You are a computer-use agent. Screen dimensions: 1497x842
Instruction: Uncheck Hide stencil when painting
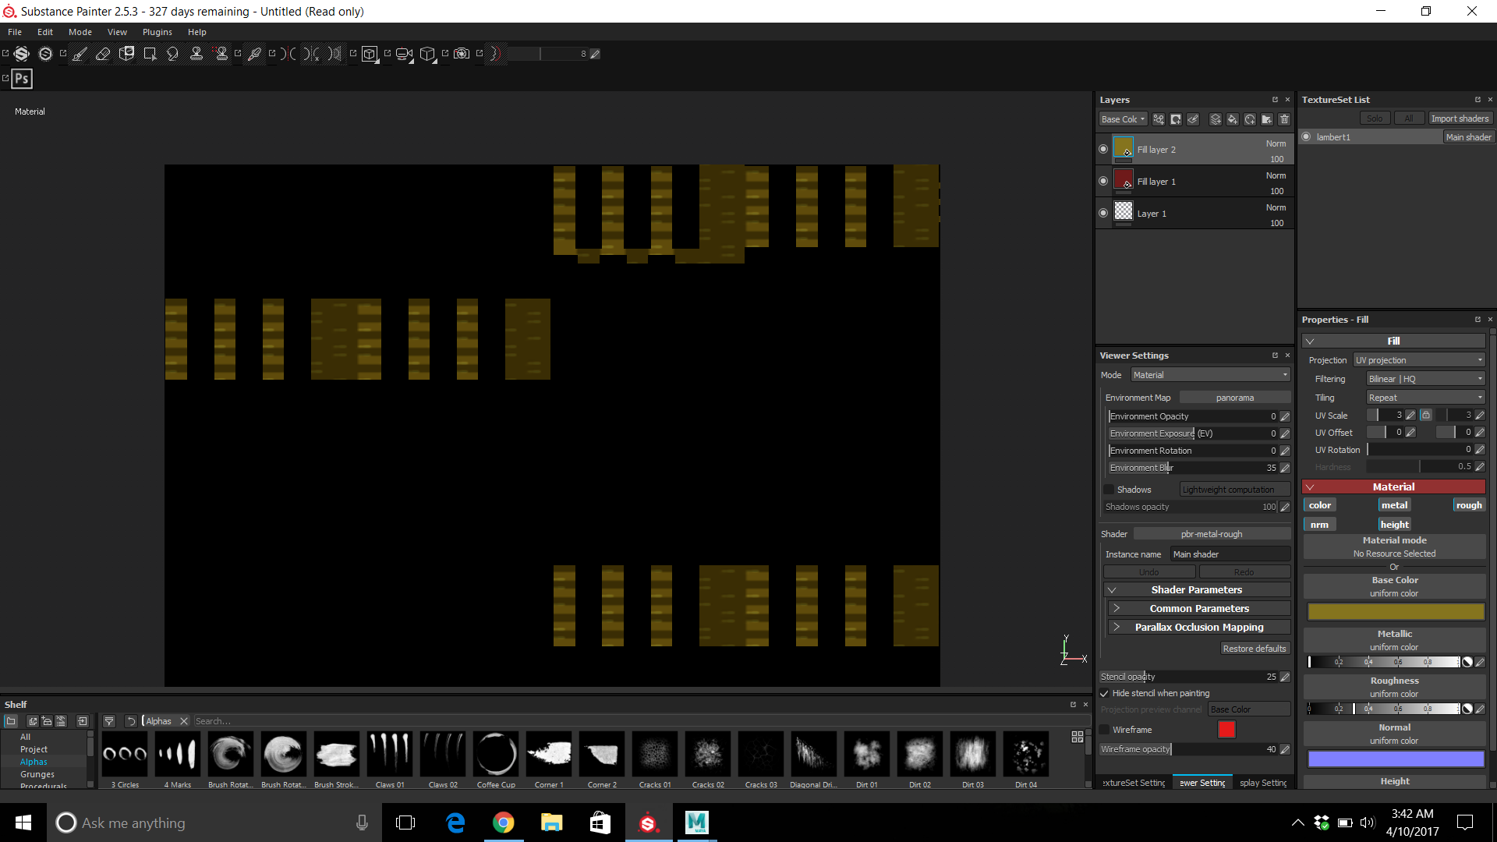1104,693
